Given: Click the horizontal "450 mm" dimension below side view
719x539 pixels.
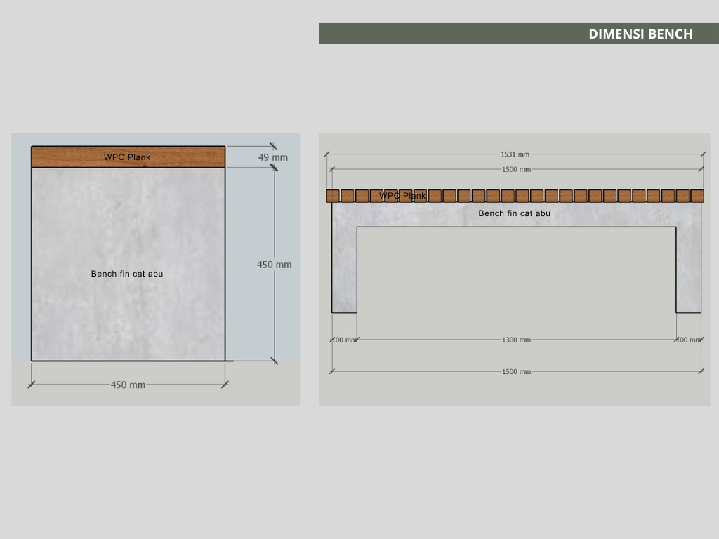Looking at the screenshot, I should click(x=128, y=385).
